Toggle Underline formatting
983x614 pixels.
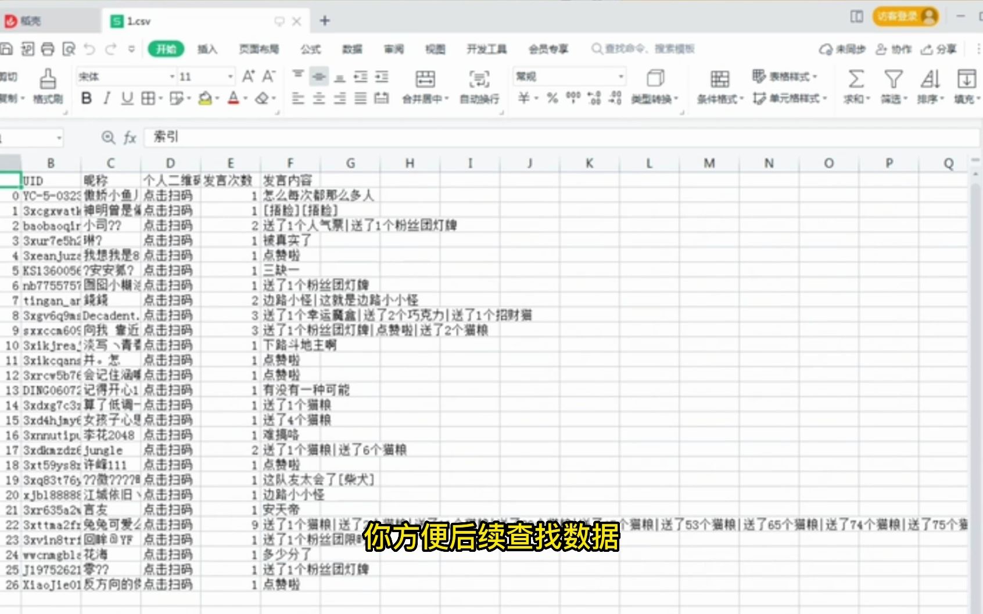127,99
